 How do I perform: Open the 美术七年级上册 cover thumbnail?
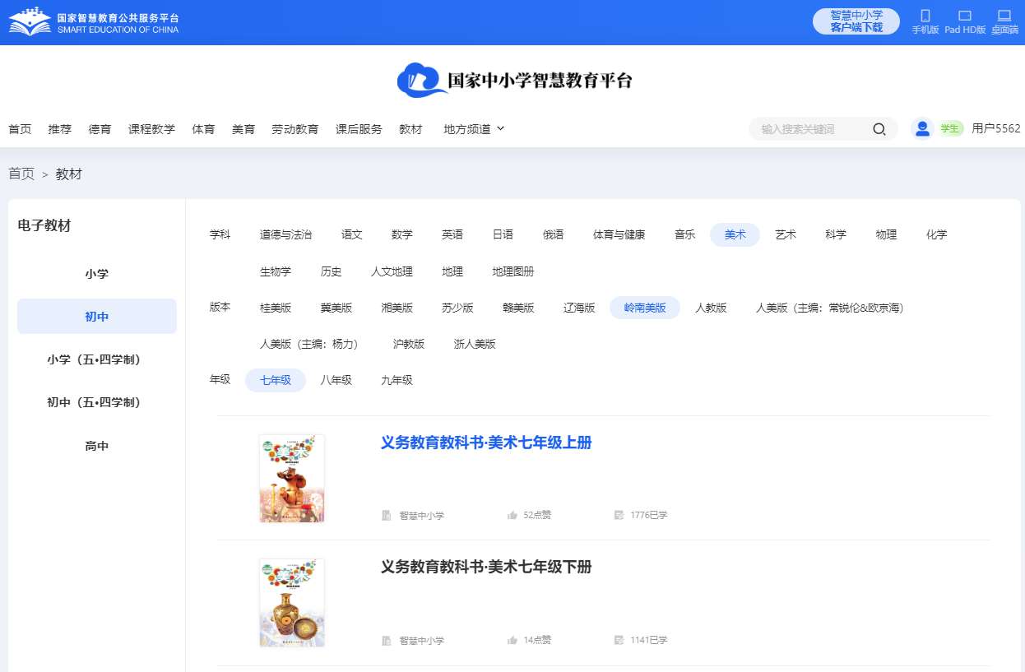[x=291, y=478]
